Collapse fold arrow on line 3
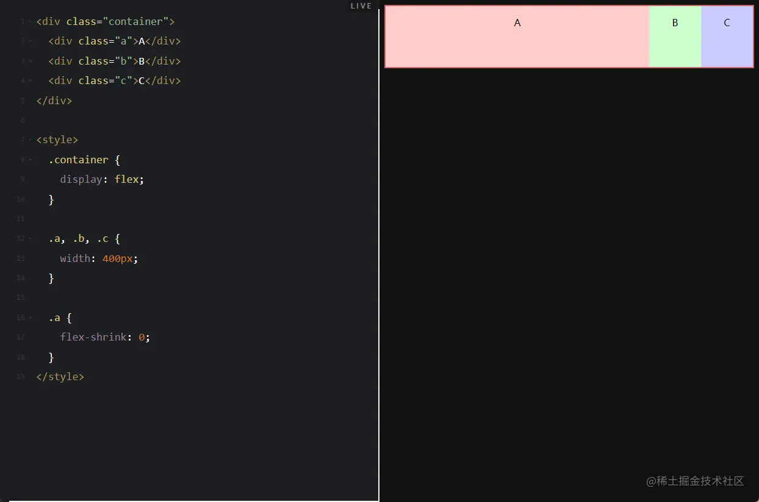The image size is (759, 502). pyautogui.click(x=30, y=61)
